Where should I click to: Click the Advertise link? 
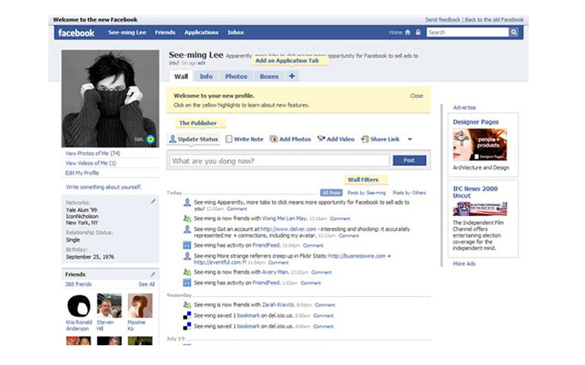click(464, 107)
